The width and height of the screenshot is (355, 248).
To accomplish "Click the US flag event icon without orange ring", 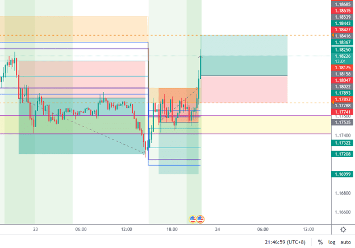I will (x=193, y=219).
